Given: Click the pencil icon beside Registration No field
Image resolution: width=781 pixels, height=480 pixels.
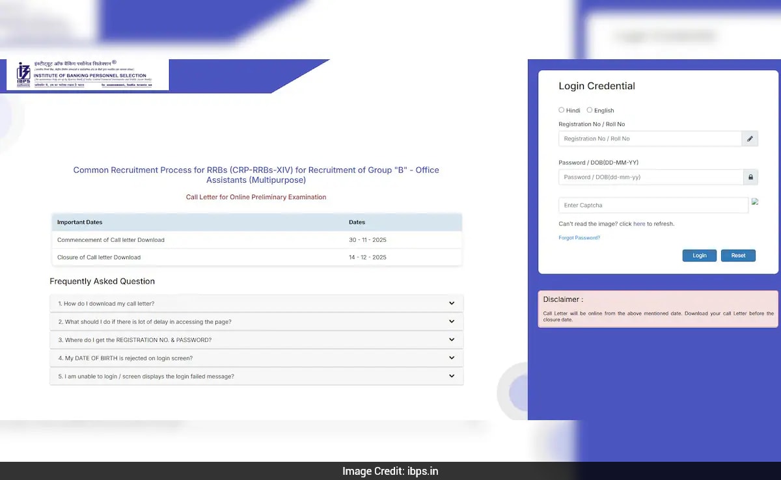Looking at the screenshot, I should 750,138.
